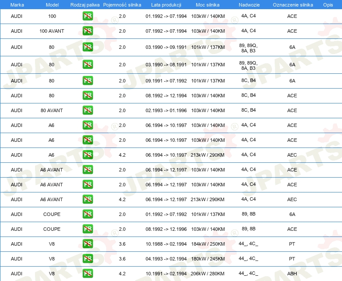
Task: Click the Pojemność silnika column header
Action: (122, 5)
